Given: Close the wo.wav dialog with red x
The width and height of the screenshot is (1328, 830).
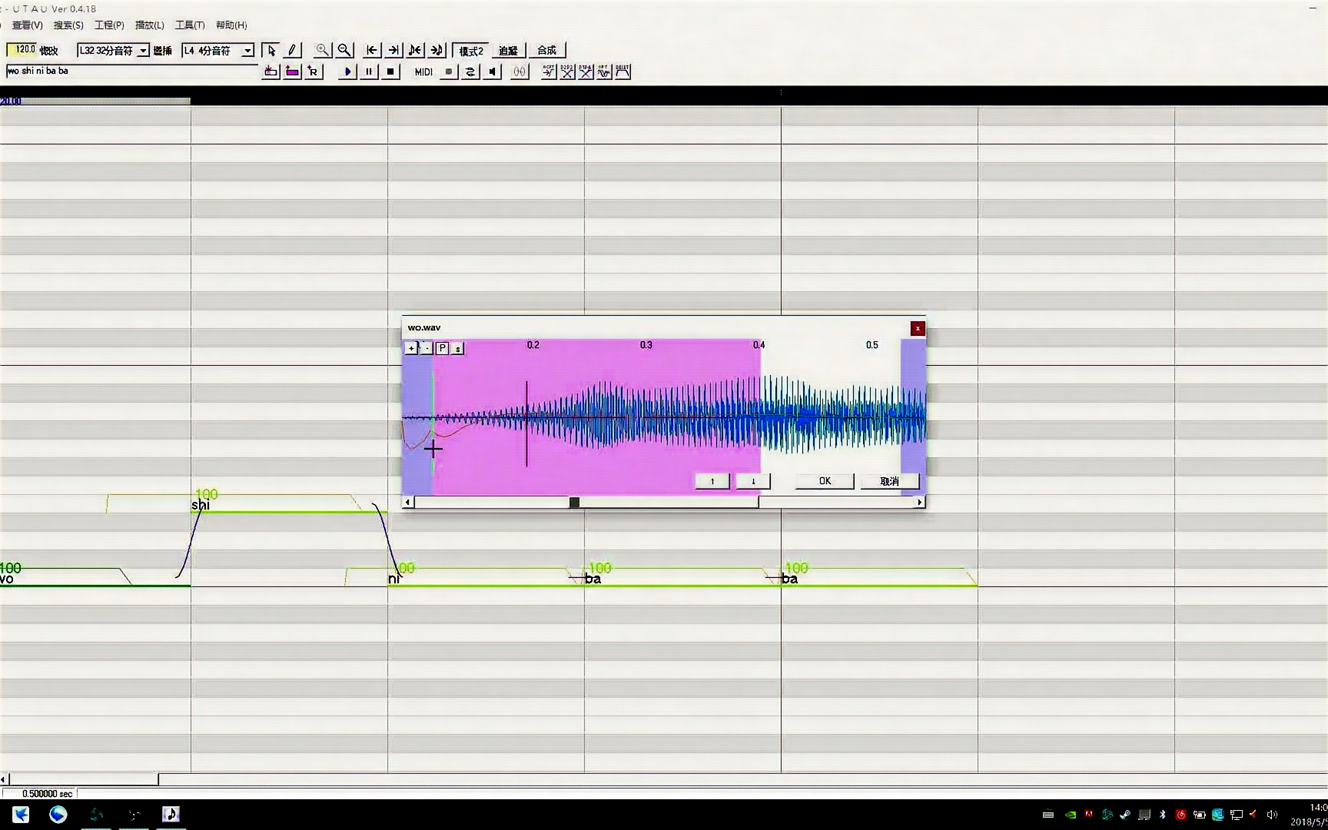Looking at the screenshot, I should (x=918, y=329).
